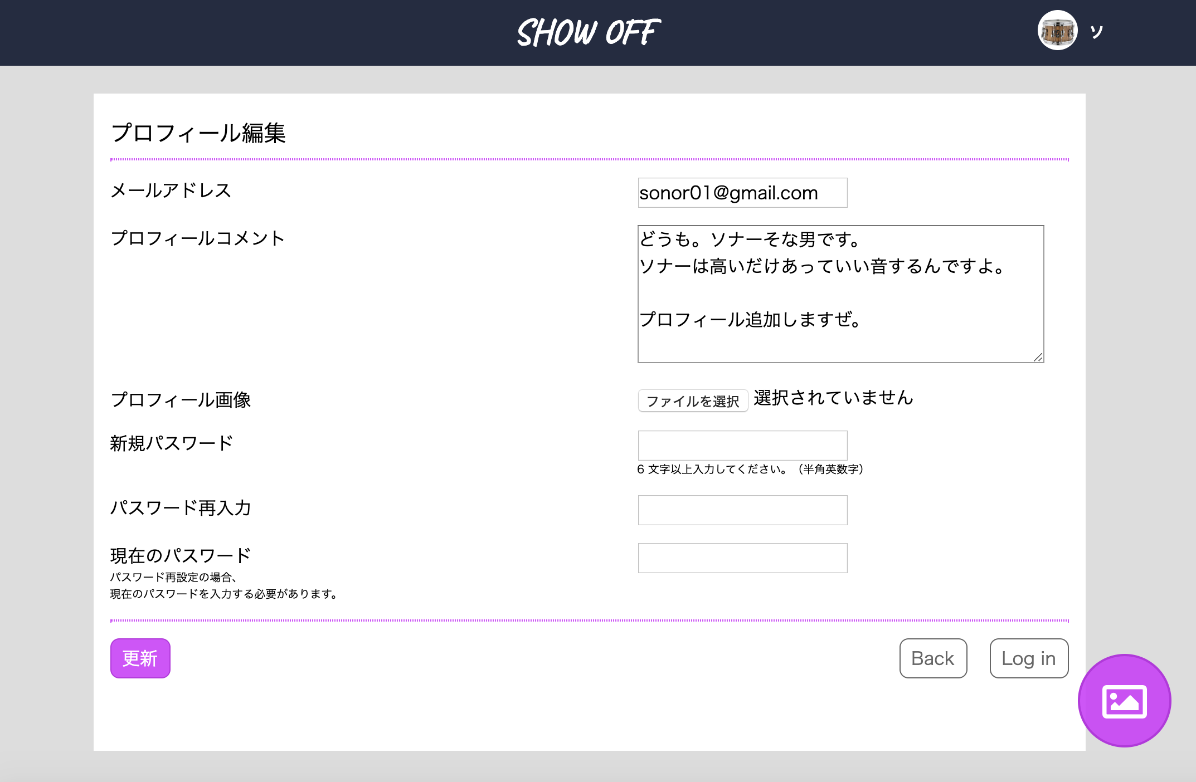Select the 現在のパスワード input field
Viewport: 1196px width, 782px height.
[x=742, y=557]
